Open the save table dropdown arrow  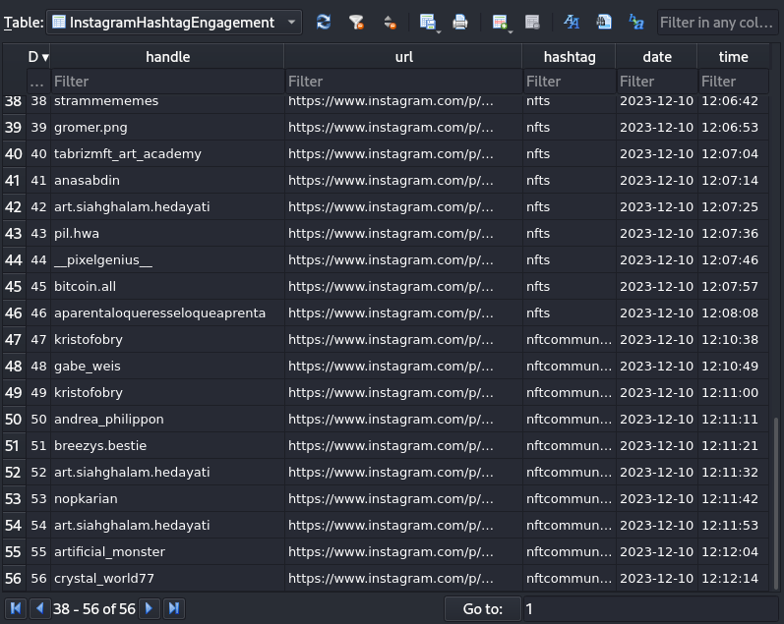pos(439,31)
